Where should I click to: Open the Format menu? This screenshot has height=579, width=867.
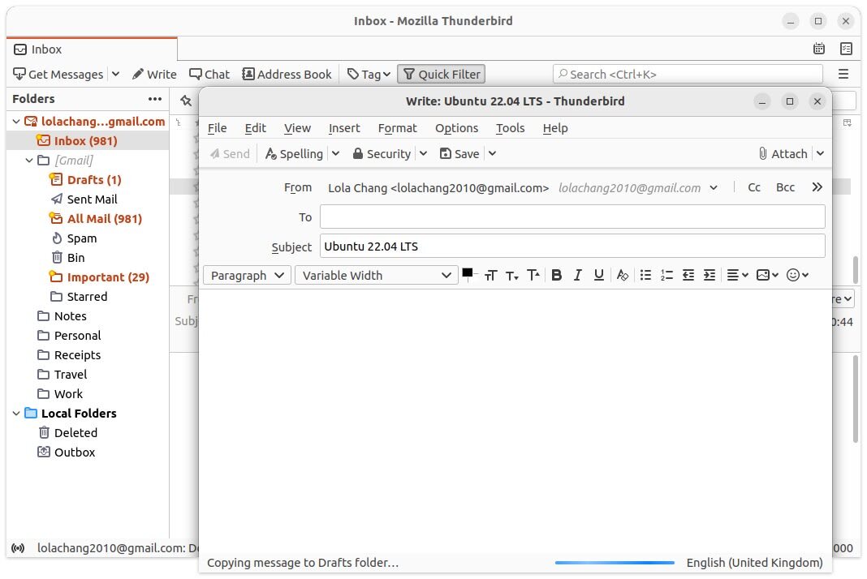pos(397,128)
